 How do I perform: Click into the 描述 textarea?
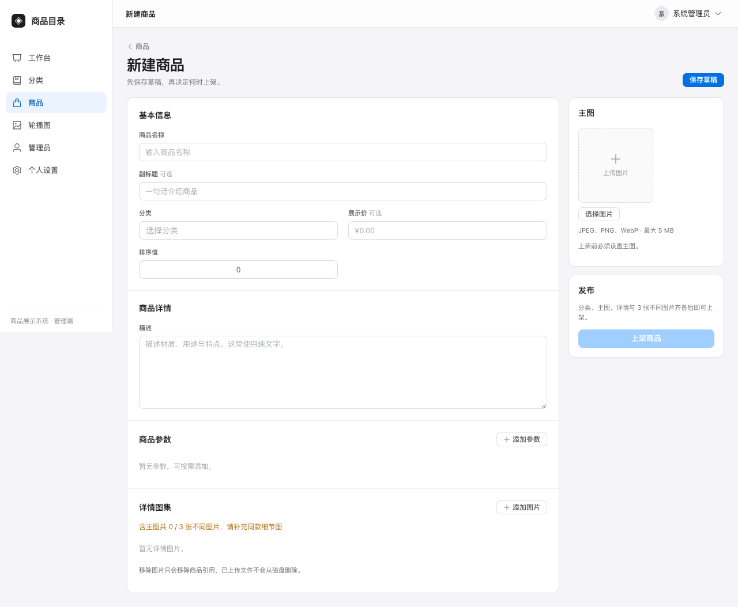(343, 372)
